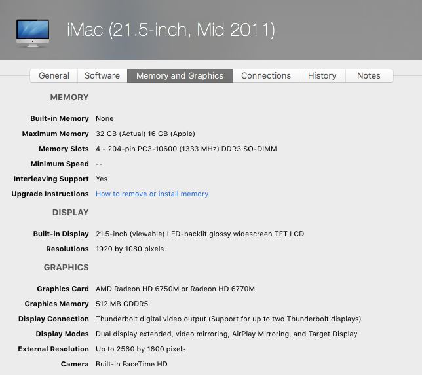This screenshot has width=422, height=375.
Task: Select the Interleaving Support 'Yes' value
Action: pyautogui.click(x=102, y=179)
